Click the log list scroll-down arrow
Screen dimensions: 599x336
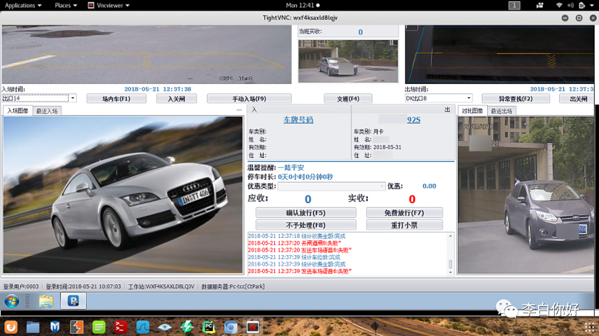[451, 272]
